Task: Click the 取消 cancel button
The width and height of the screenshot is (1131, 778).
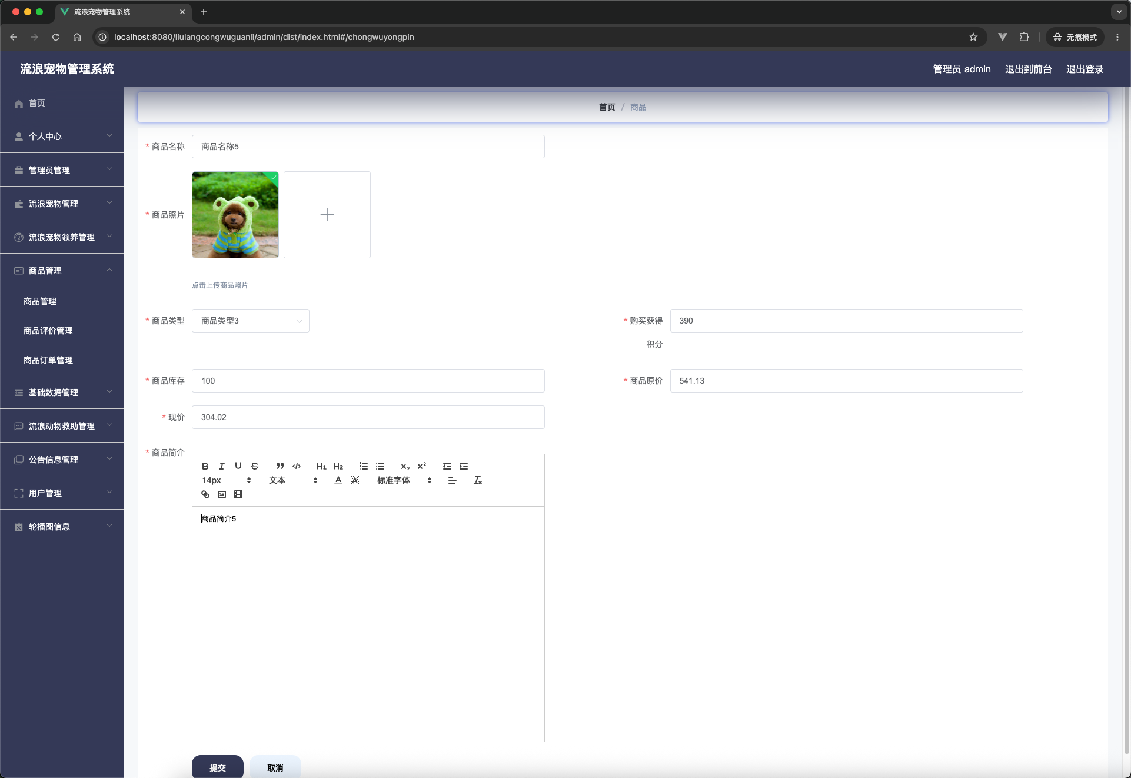Action: [275, 767]
